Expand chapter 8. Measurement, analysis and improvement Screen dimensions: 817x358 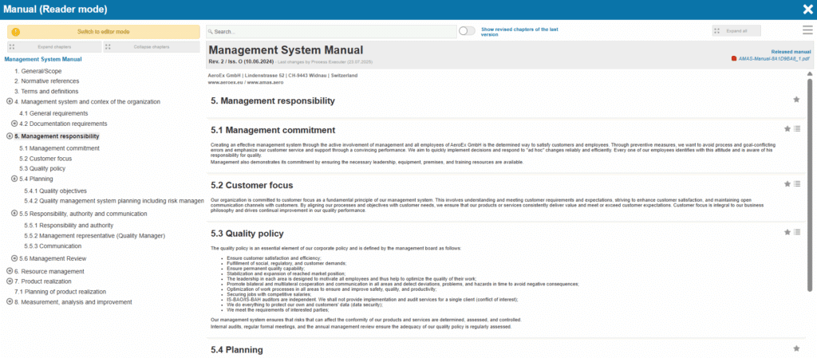tap(10, 301)
